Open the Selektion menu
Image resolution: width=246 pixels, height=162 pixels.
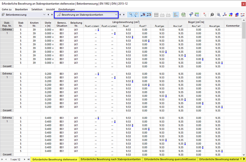[x=37, y=9]
